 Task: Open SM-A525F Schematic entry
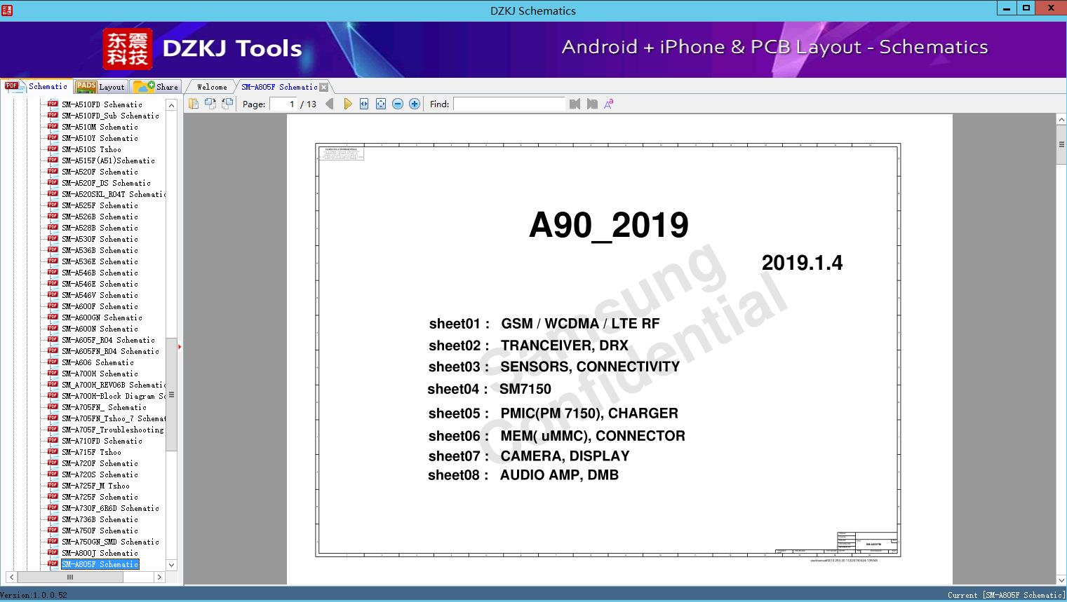click(100, 205)
